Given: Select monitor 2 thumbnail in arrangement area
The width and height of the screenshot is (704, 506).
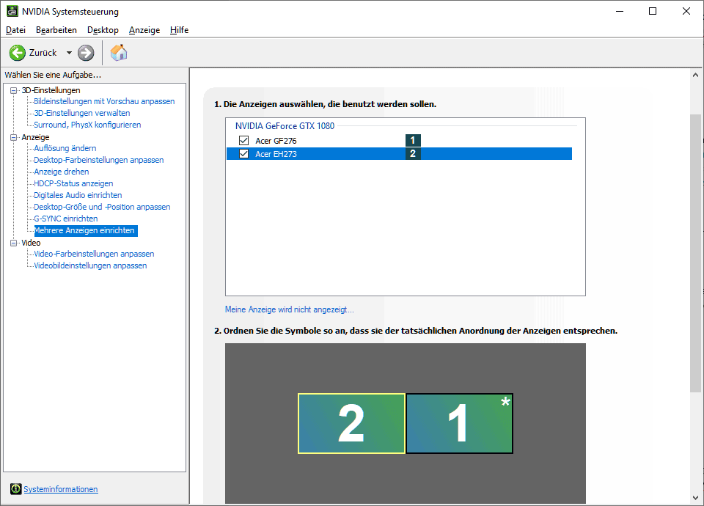Looking at the screenshot, I should 351,423.
